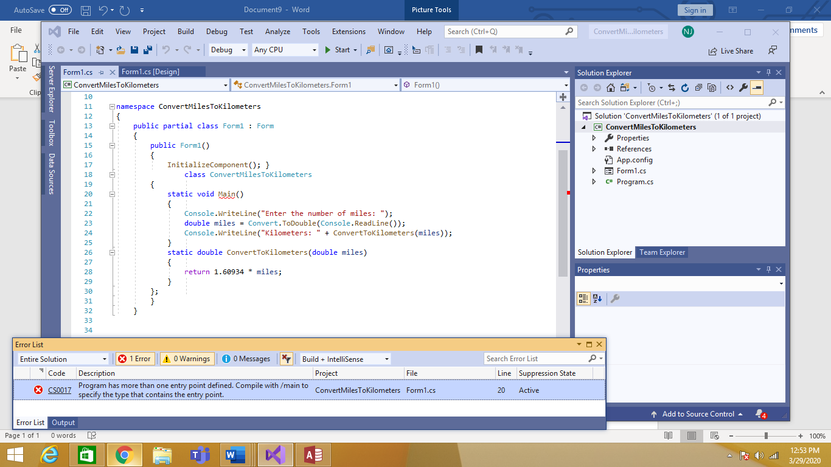Click the Alphabetical sort icon in Properties
The image size is (831, 467).
click(597, 299)
